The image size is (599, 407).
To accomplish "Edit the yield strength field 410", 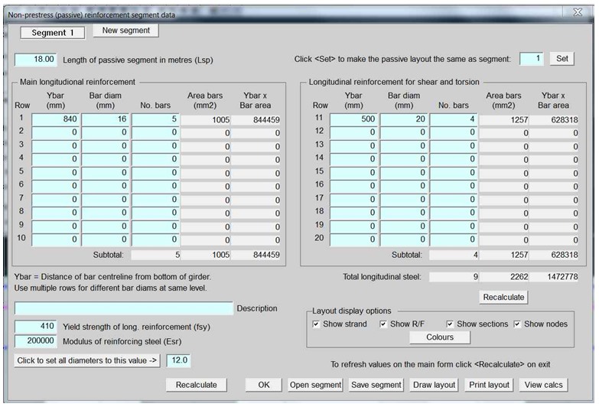I will [35, 327].
